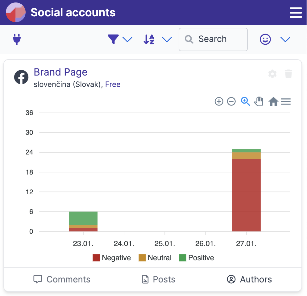Click the Social accounts header title

(73, 13)
